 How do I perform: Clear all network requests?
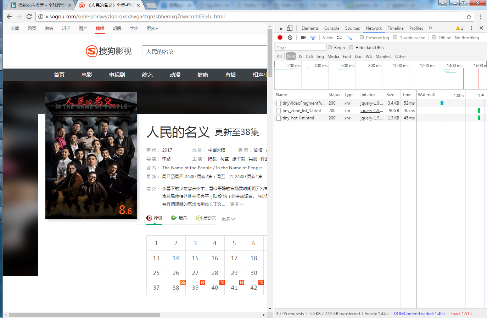(x=290, y=37)
